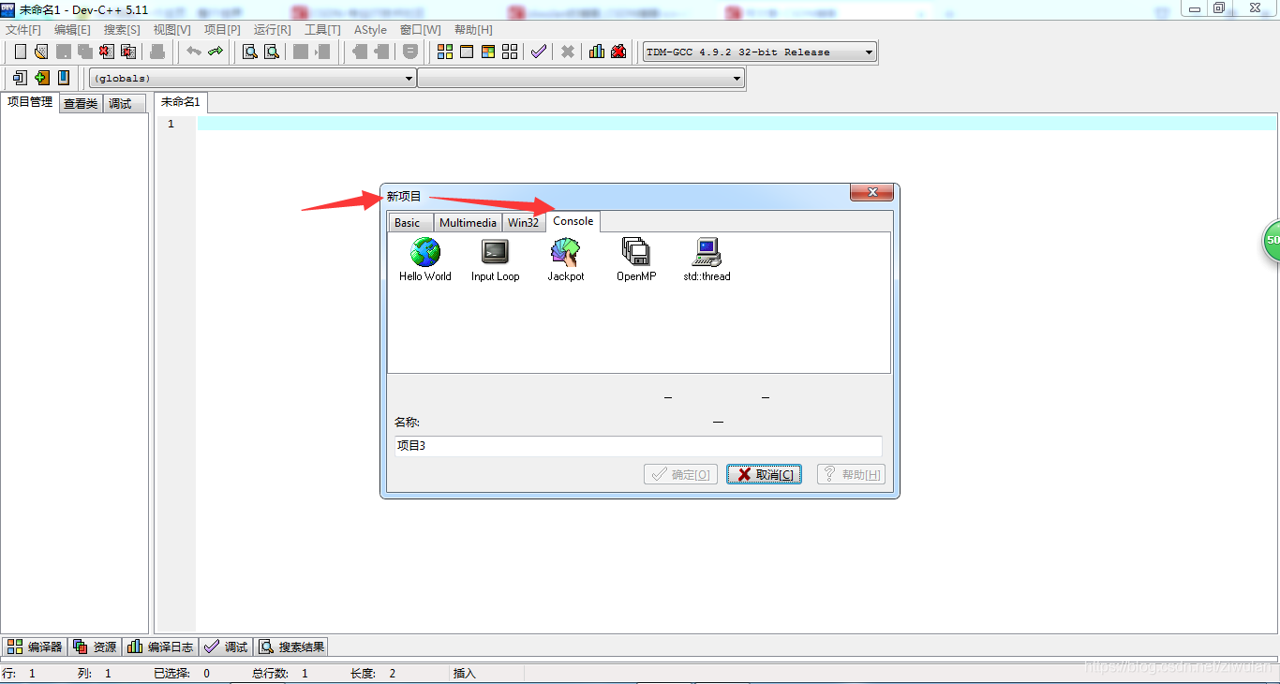
Task: Click the Compile & Run icon
Action: coord(488,52)
